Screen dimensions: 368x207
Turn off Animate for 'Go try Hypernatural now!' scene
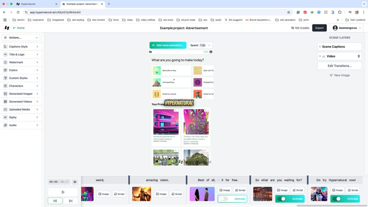pyautogui.click(x=337, y=199)
